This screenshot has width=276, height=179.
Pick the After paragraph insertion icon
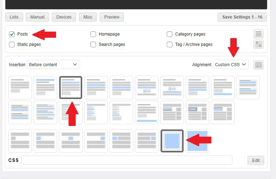pos(121,88)
